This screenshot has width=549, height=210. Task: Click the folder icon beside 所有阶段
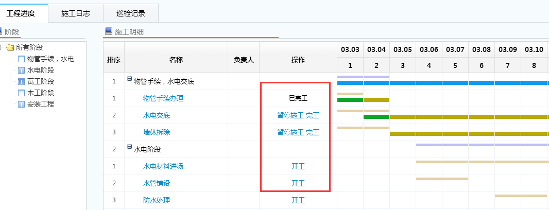click(x=10, y=47)
